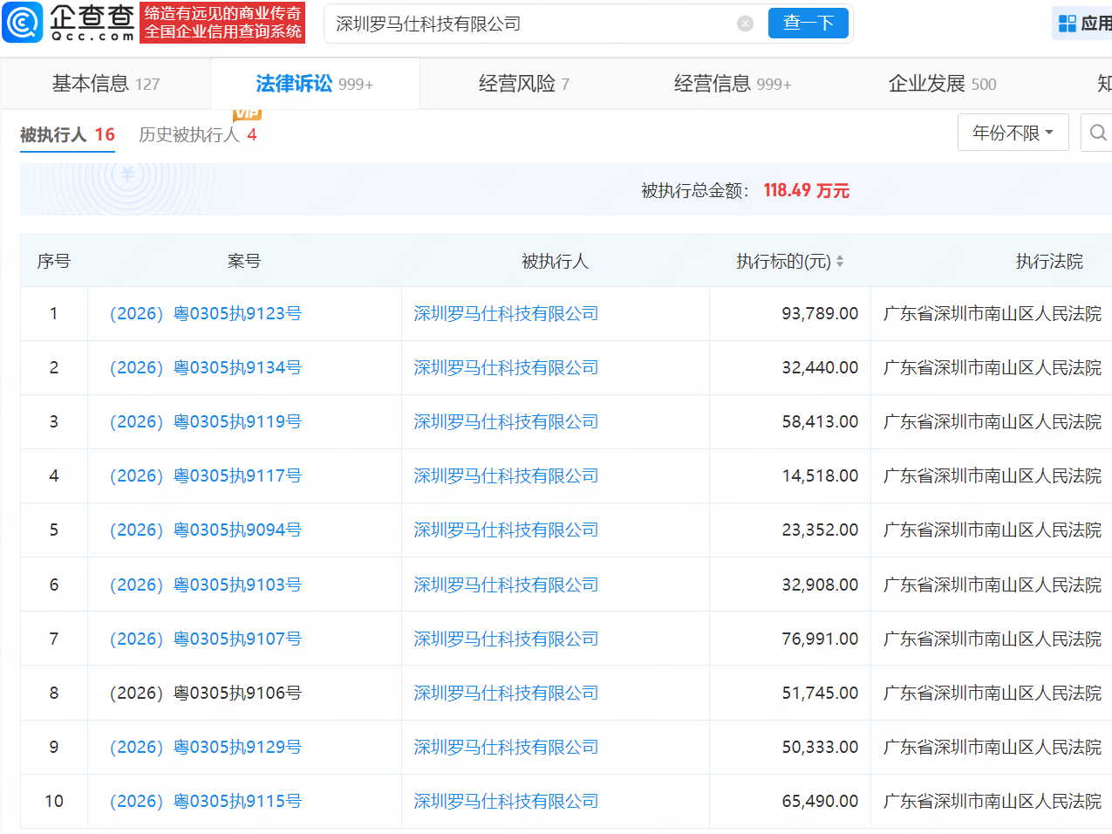Open case 粤0305执9094号 link
The width and height of the screenshot is (1112, 834).
(206, 530)
